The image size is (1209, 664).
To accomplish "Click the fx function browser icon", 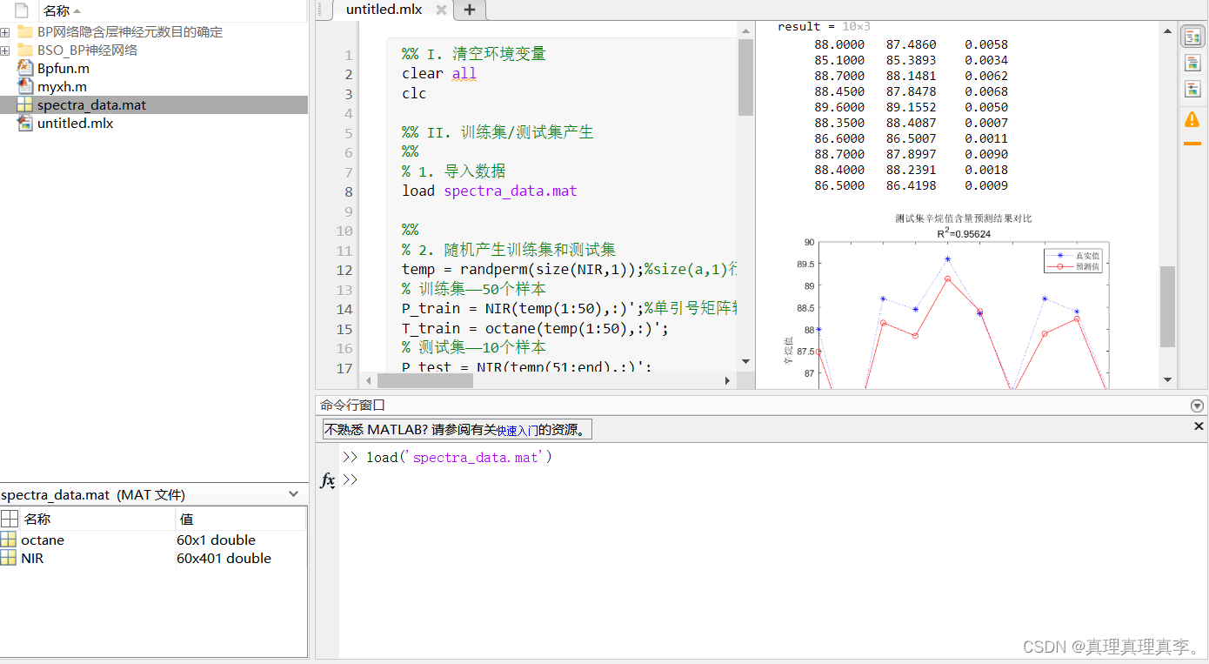I will click(x=327, y=480).
